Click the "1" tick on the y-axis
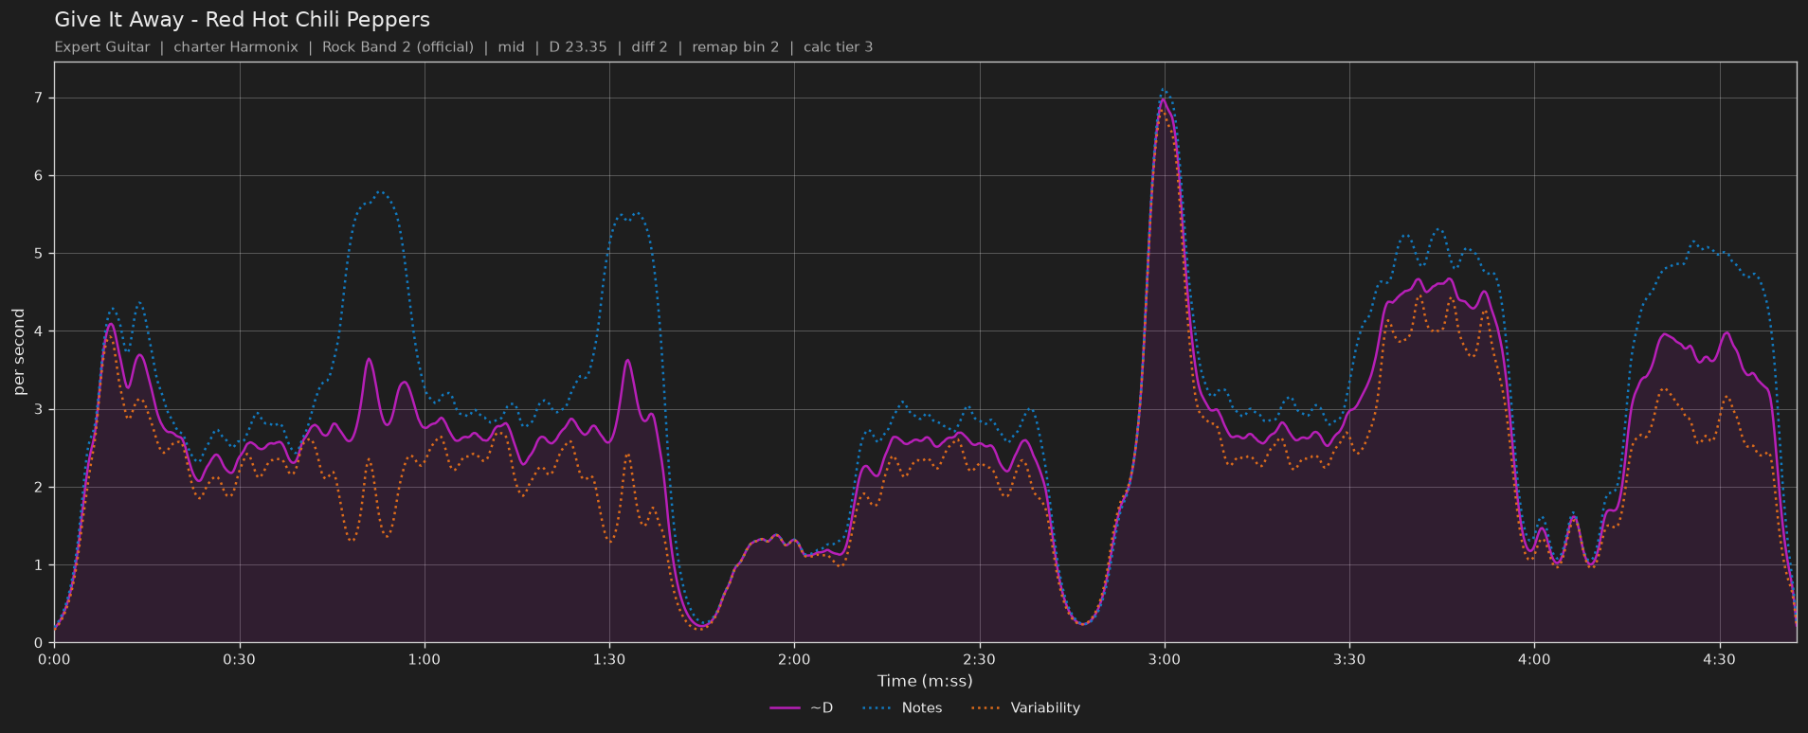 point(39,565)
